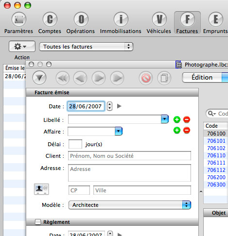Click the Libellé text field
This screenshot has height=236, width=228.
(115, 119)
